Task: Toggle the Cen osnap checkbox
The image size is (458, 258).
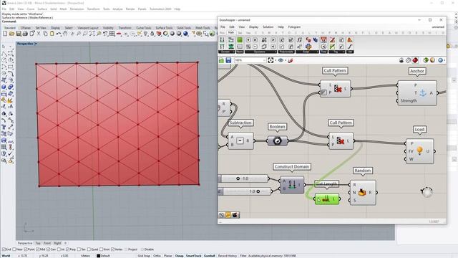Action: tap(48, 249)
